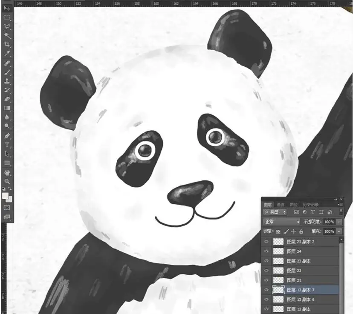Toggle lock position
353x314 pixels.
[293, 231]
